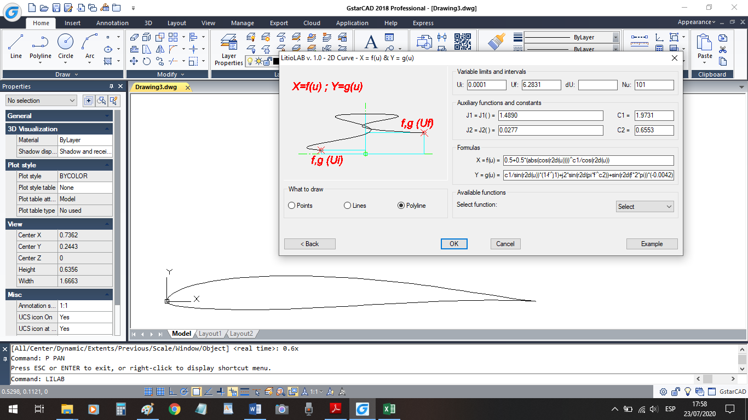Select the Line drawing tool

(x=16, y=46)
